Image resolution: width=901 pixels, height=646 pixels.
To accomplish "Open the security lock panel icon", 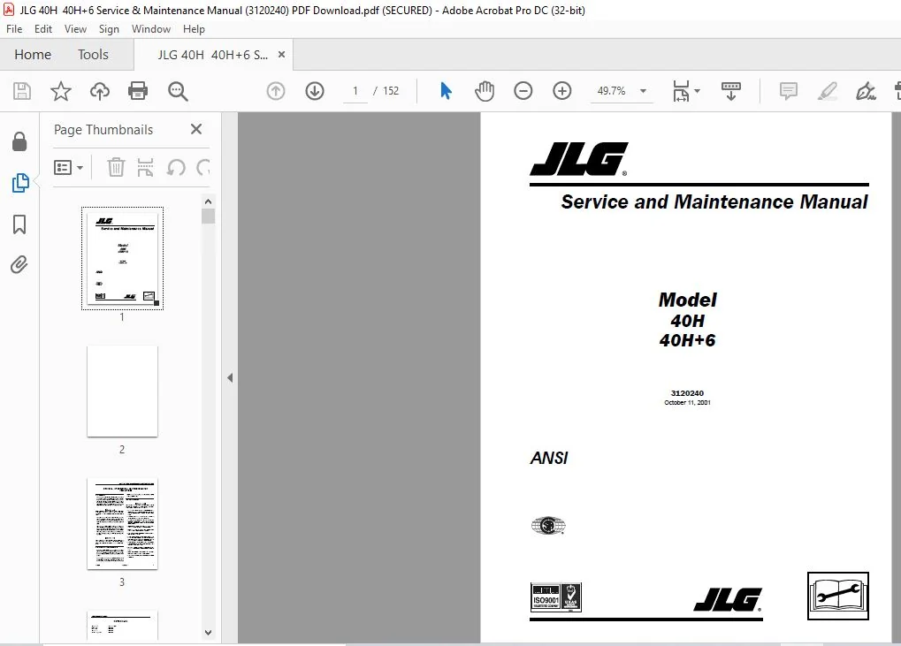I will pos(19,141).
